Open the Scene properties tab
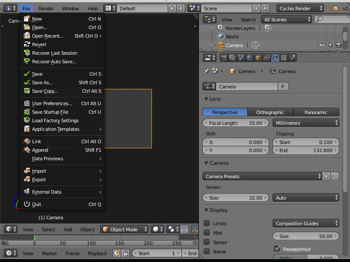Screen dimensions: 350x262 pyautogui.click(x=241, y=57)
